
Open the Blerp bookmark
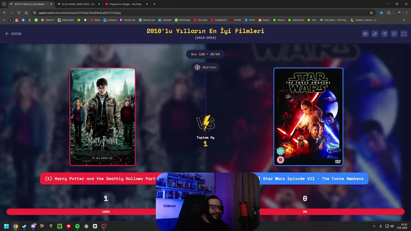point(95,20)
